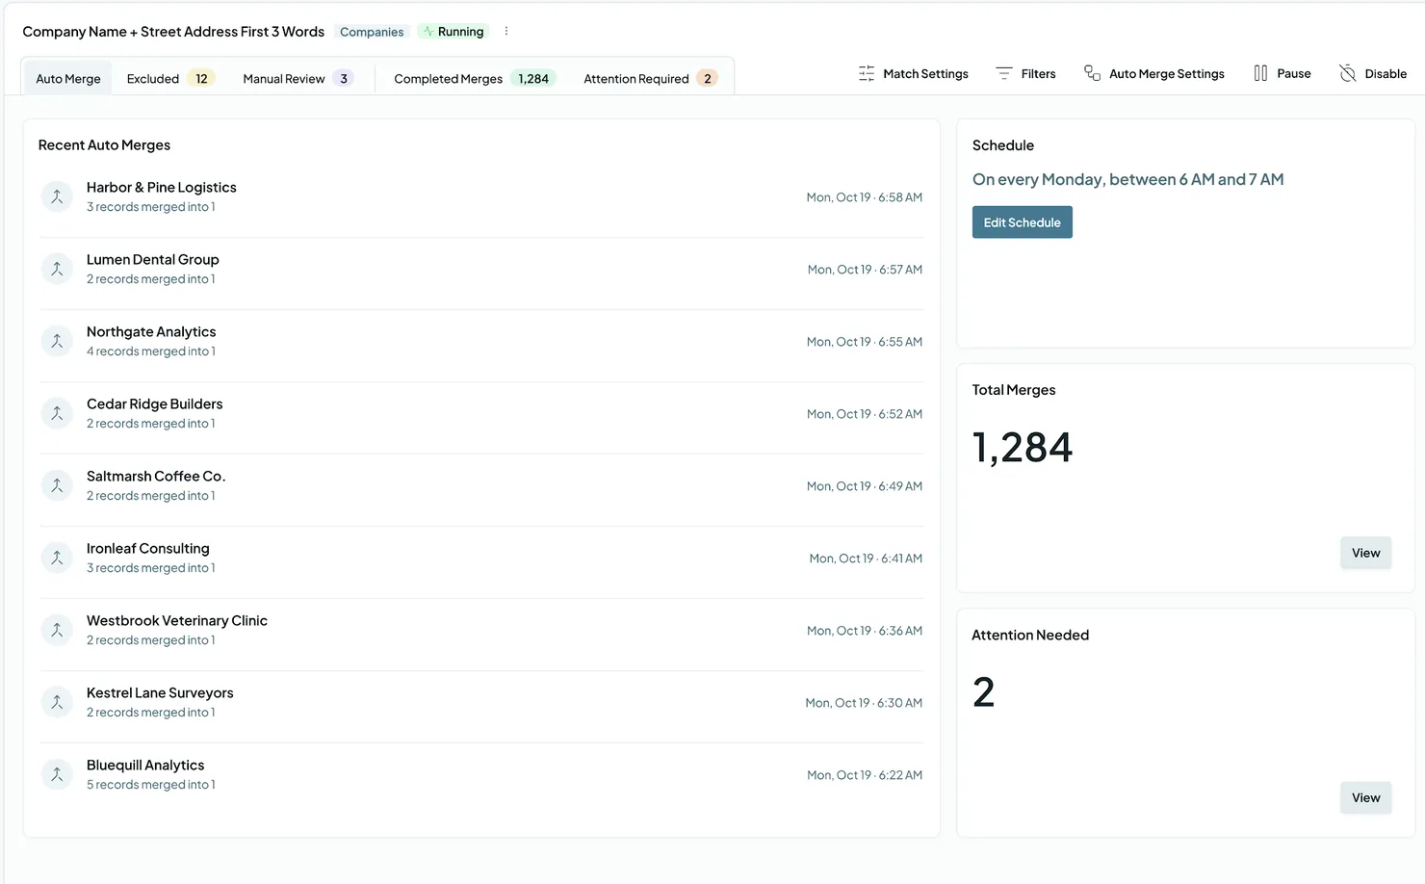Click the Running status badge
Viewport: 1425px width, 884px height.
point(453,32)
